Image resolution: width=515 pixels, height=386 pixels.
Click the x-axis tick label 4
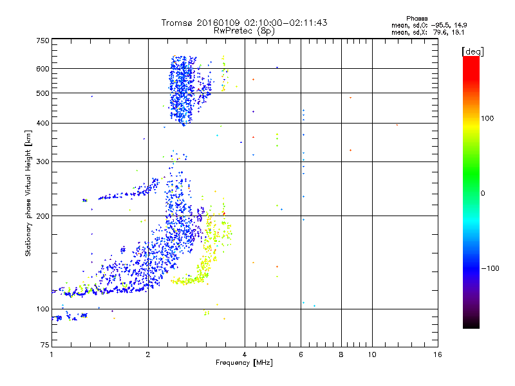(245, 354)
